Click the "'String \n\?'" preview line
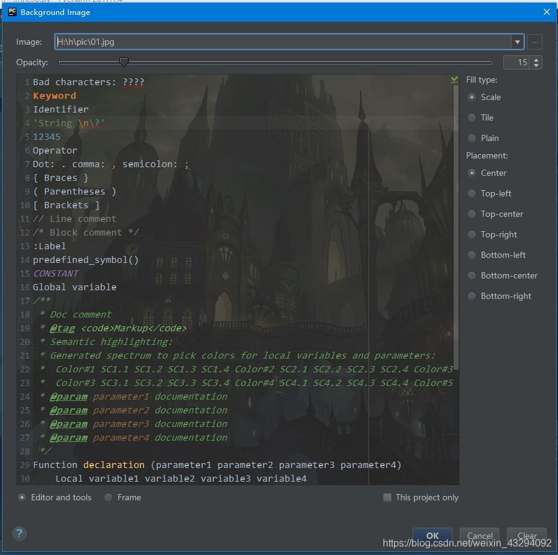 [x=69, y=123]
